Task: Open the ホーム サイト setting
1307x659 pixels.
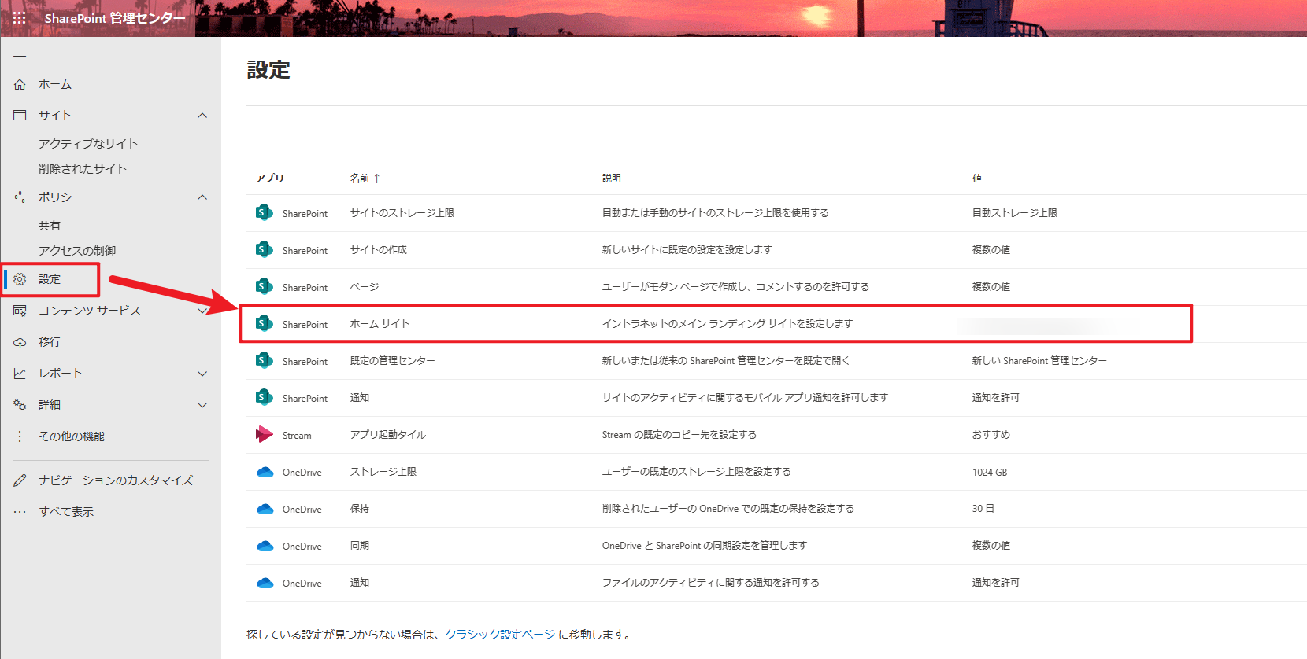Action: [380, 323]
